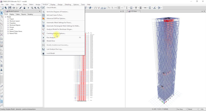Open the Design menu

click(x=60, y=5)
